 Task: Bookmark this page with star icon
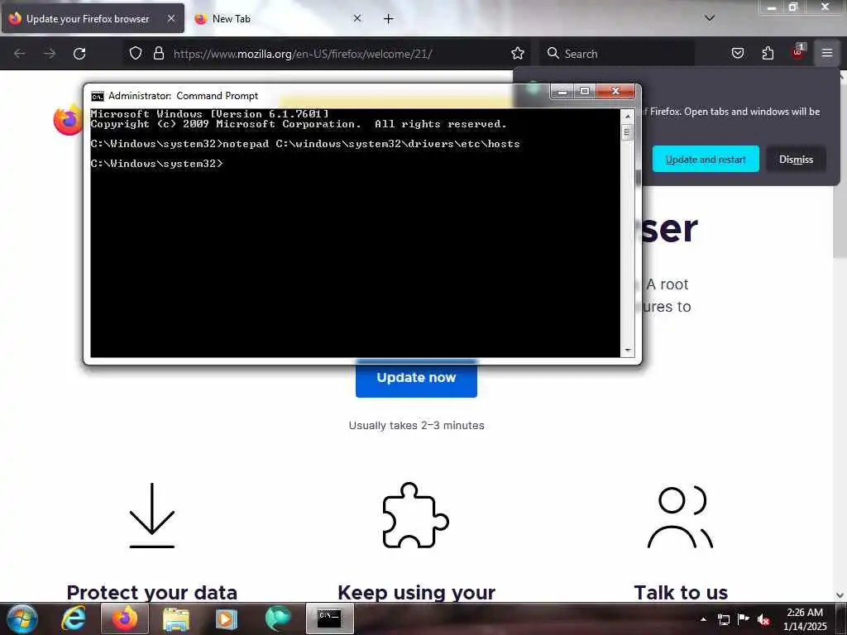coord(518,53)
